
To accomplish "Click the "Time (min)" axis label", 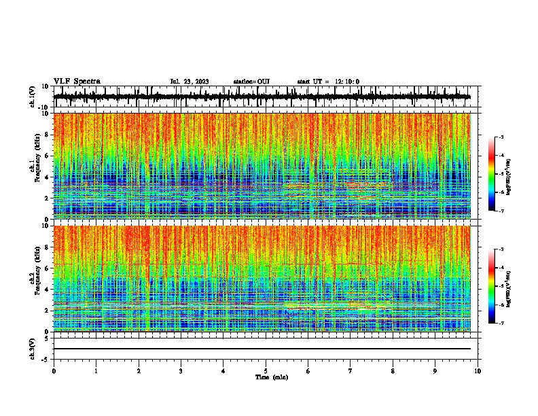I will pos(272,377).
